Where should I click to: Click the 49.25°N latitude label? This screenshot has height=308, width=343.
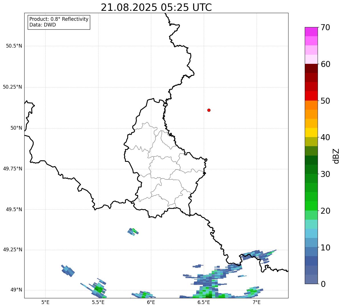tap(13, 250)
